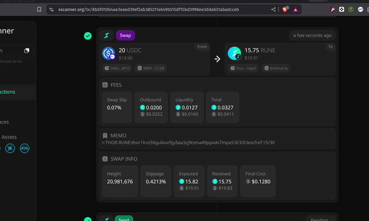The width and height of the screenshot is (369, 221).
Task: Open recipient address thor...mpa5
Action: 243,68
